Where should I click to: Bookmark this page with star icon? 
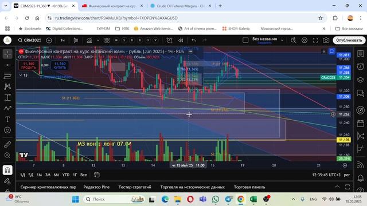tap(321, 18)
